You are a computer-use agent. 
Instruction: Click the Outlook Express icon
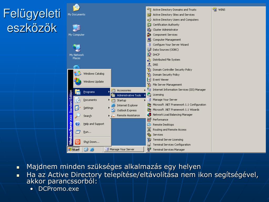[x=113, y=110]
